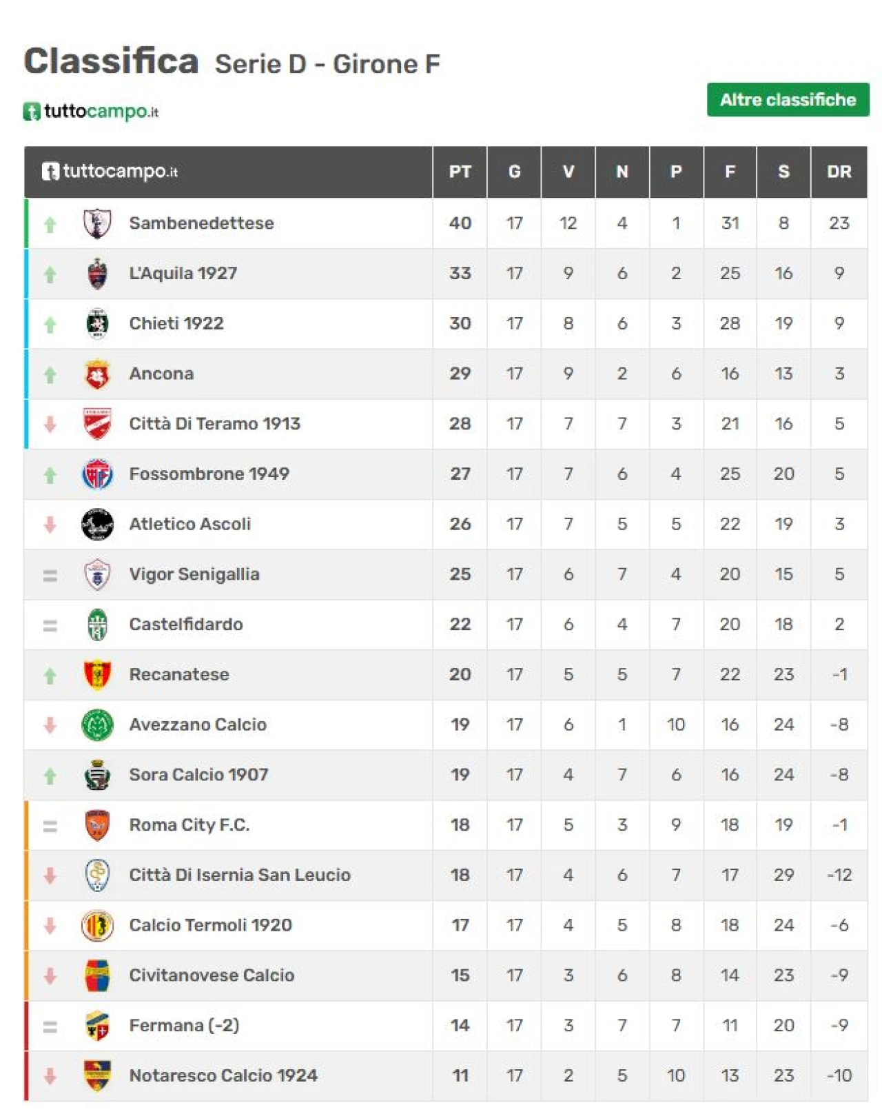Open the Vigor Senigallia team link
882x1114 pixels.
pos(194,574)
